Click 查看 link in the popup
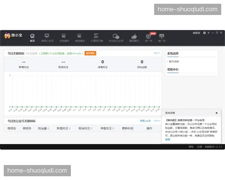Viewport: 225px width, 180px height. pyautogui.click(x=168, y=139)
